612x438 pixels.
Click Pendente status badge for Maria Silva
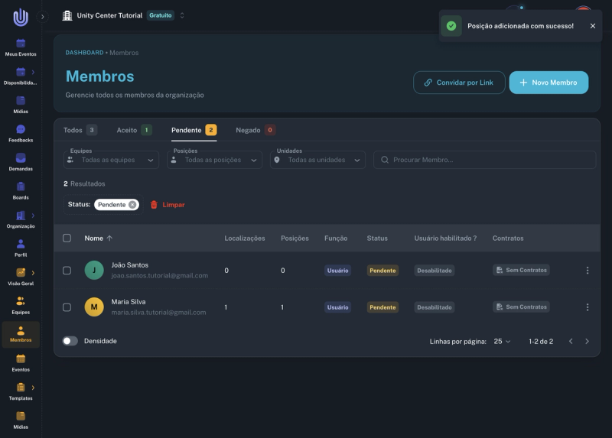382,307
